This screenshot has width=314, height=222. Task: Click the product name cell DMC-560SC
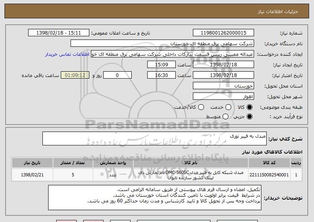[x=191, y=175]
